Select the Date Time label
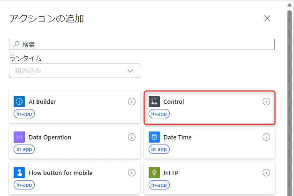 [178, 137]
